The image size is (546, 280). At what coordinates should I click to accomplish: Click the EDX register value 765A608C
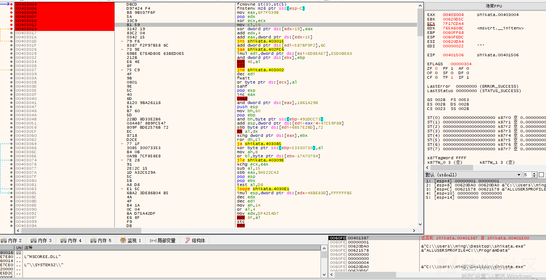click(454, 28)
